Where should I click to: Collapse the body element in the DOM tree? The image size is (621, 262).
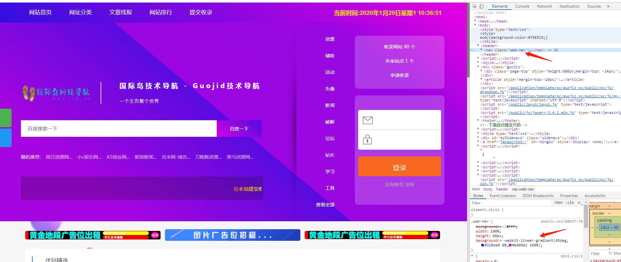click(x=475, y=25)
